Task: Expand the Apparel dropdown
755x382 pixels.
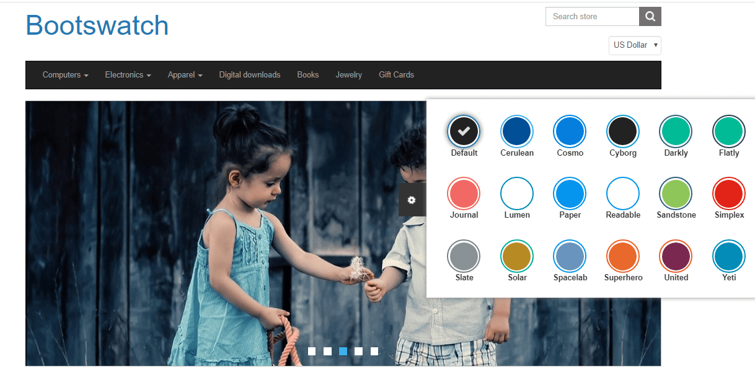Action: point(185,75)
